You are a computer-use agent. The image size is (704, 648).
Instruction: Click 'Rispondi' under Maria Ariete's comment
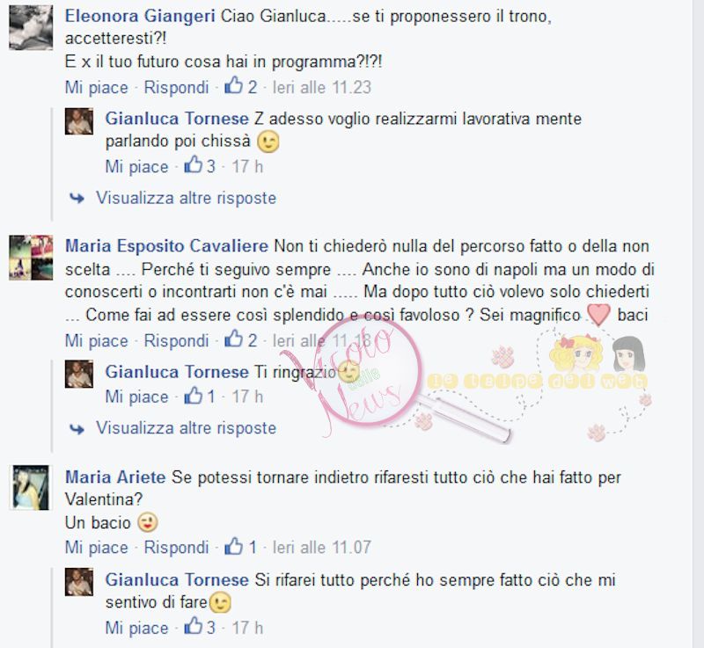pos(177,548)
